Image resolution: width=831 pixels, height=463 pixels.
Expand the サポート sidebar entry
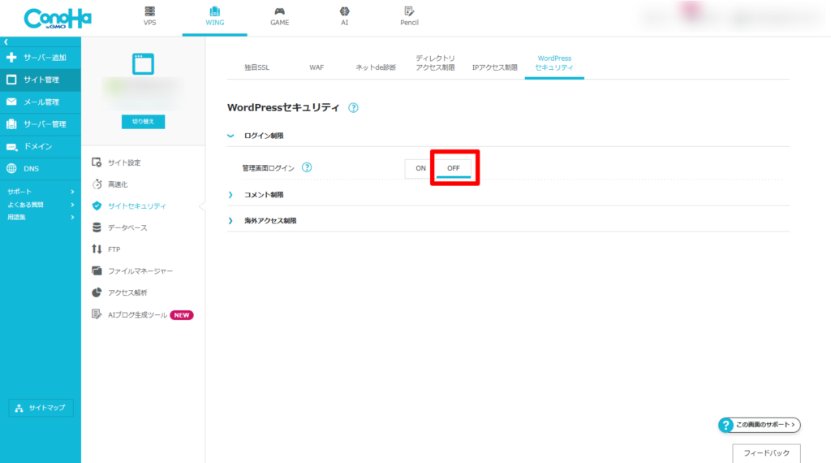click(41, 192)
